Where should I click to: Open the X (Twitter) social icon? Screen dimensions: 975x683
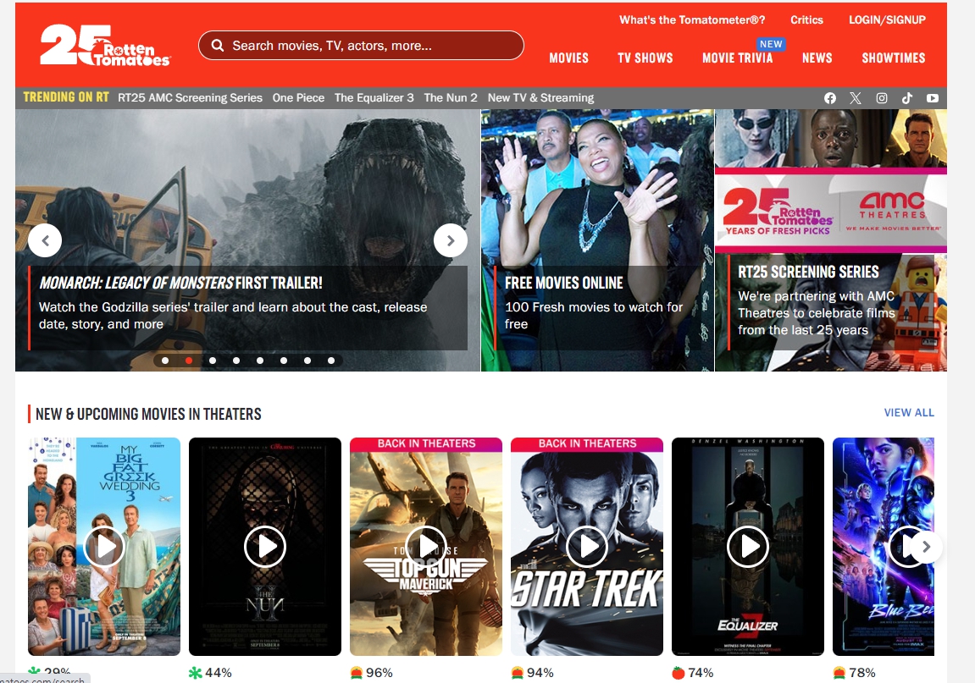point(856,98)
